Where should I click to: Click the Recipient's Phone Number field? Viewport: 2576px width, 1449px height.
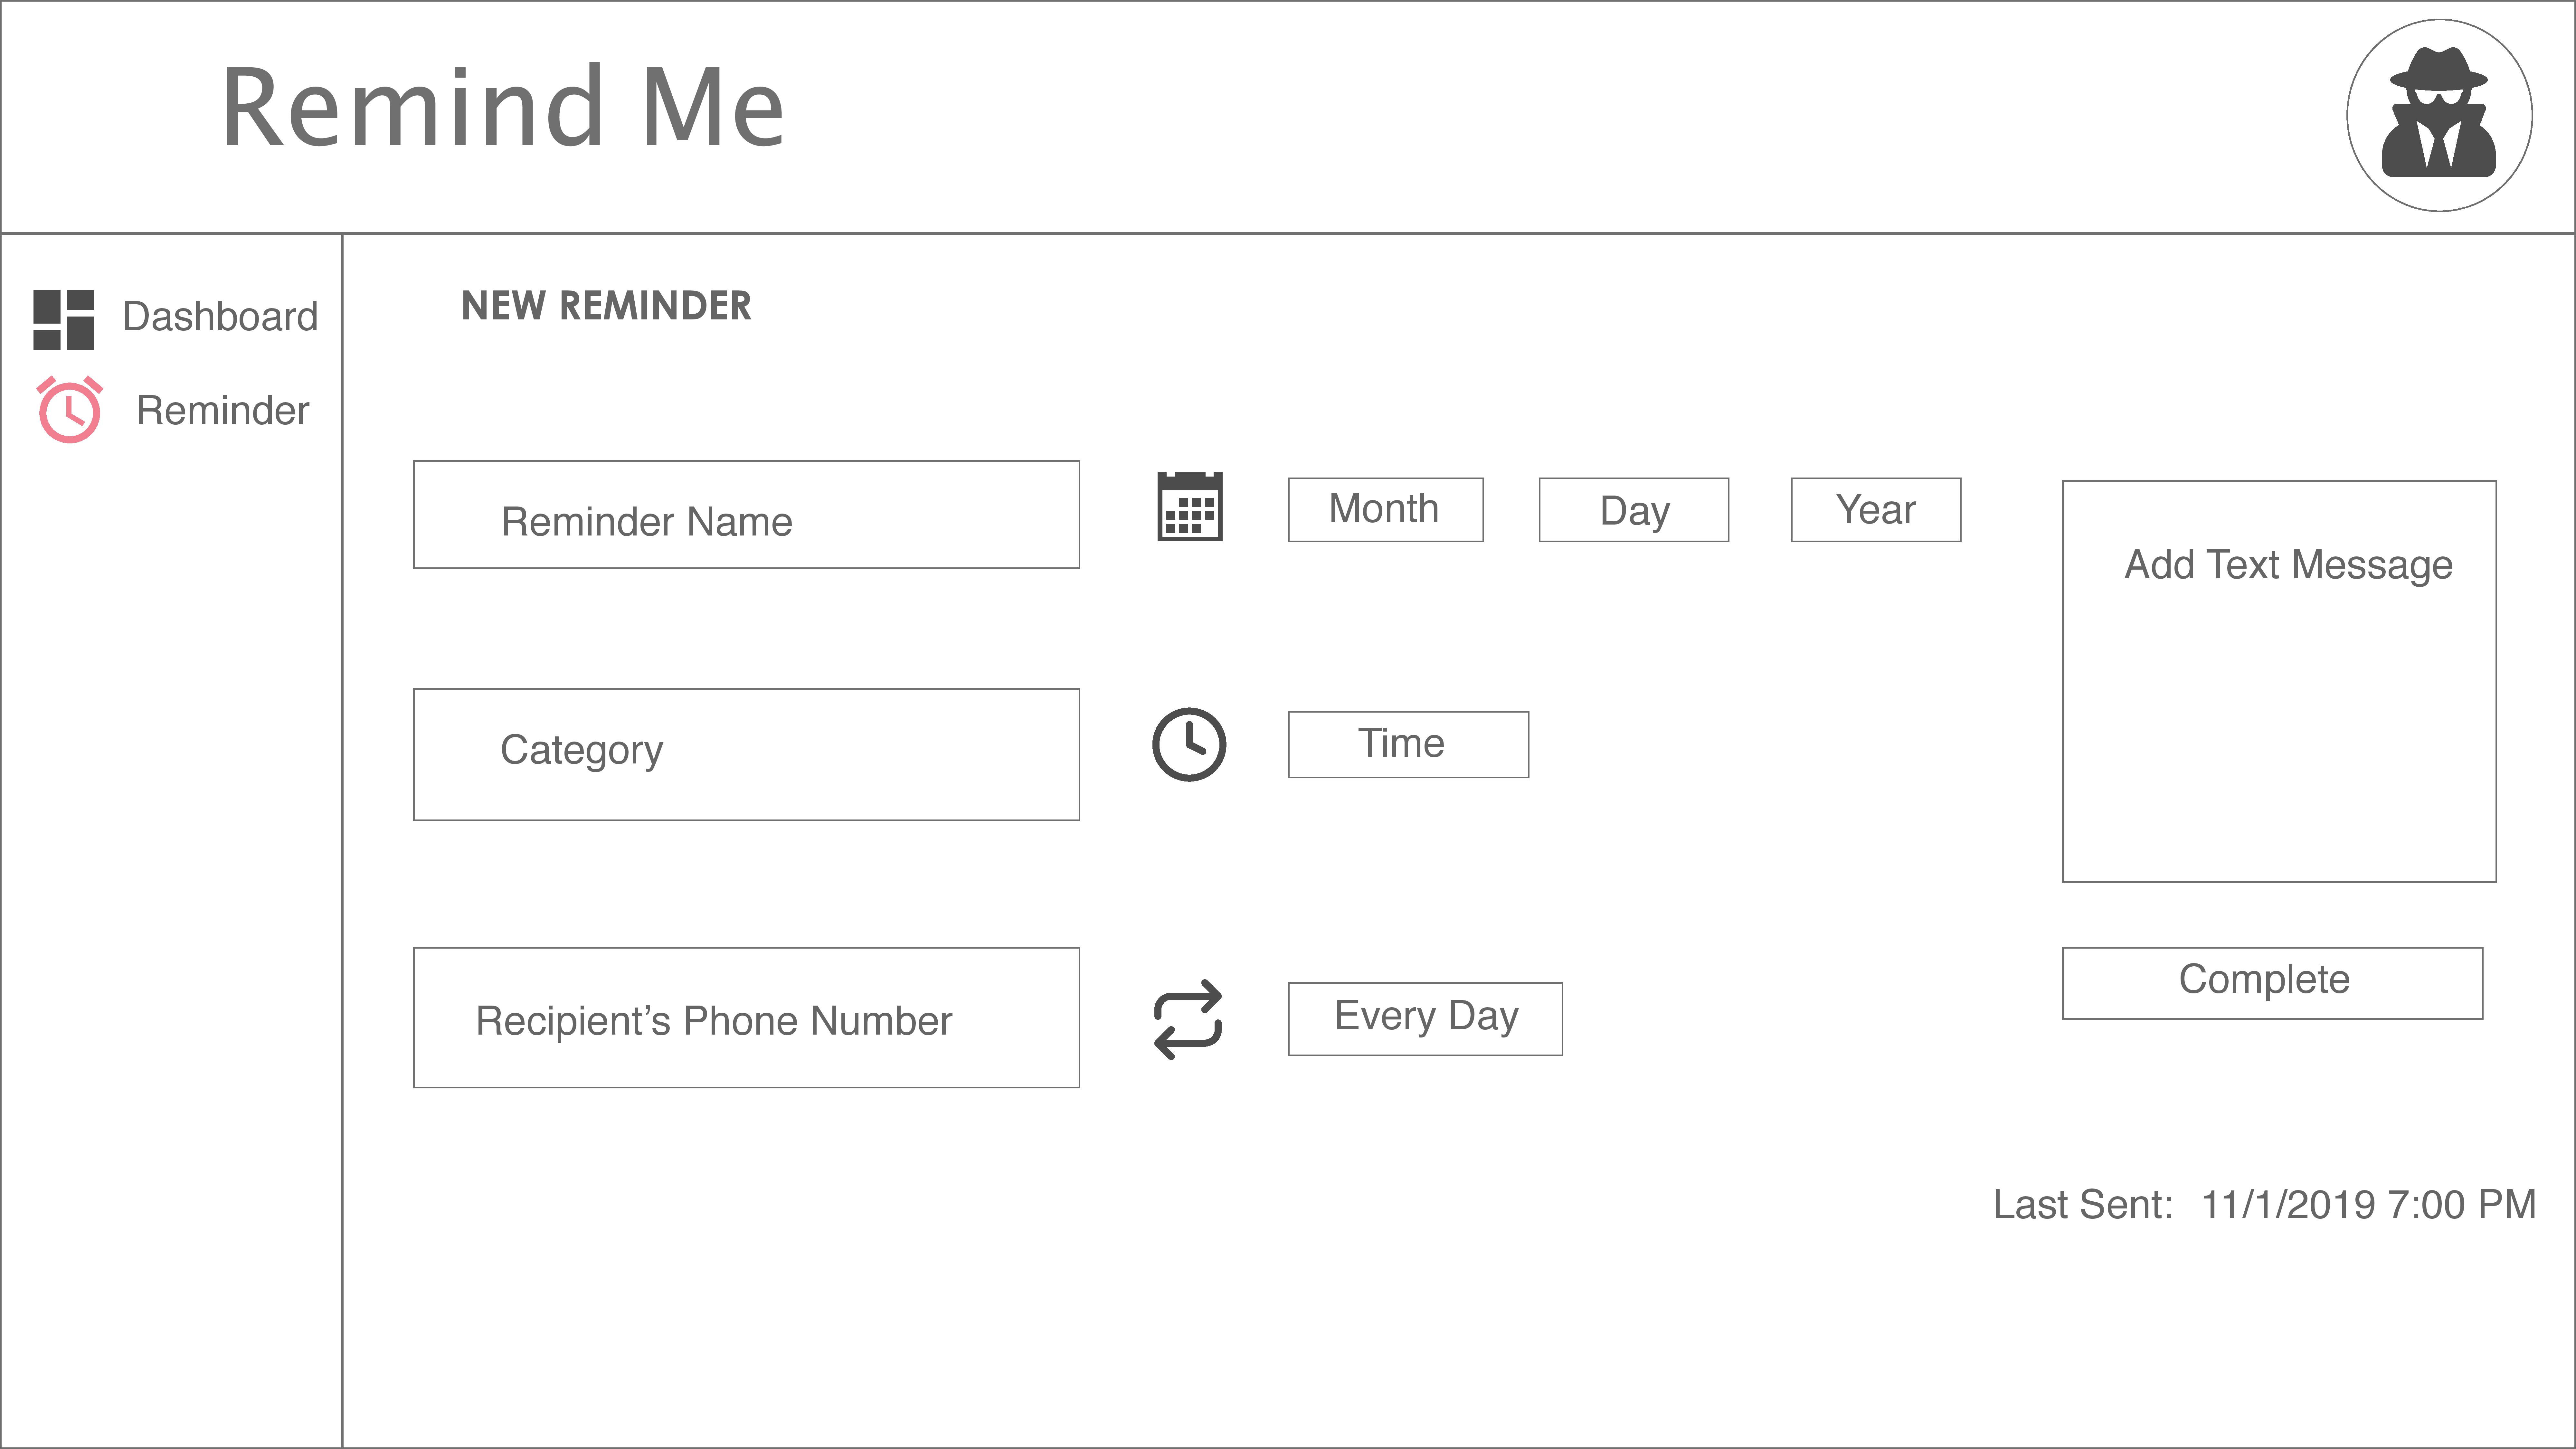[x=746, y=1017]
